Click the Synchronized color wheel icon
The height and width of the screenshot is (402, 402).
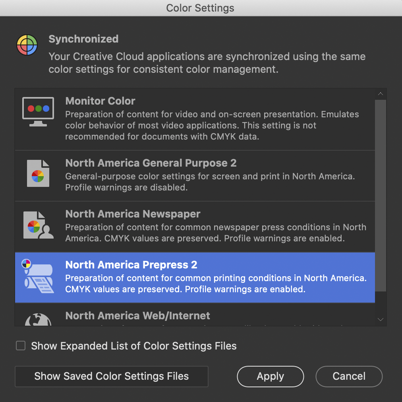click(27, 45)
